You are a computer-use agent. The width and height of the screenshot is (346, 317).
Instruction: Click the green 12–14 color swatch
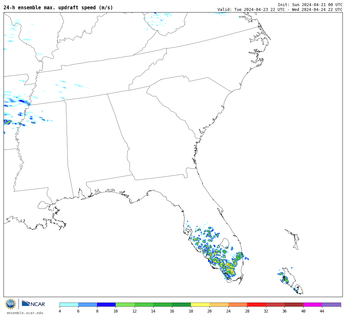pos(144,304)
